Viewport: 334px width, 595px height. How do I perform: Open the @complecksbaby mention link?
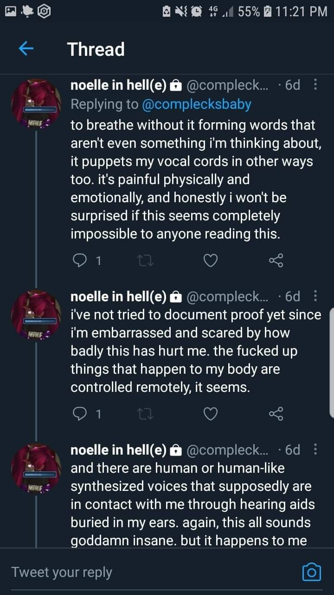pyautogui.click(x=195, y=104)
